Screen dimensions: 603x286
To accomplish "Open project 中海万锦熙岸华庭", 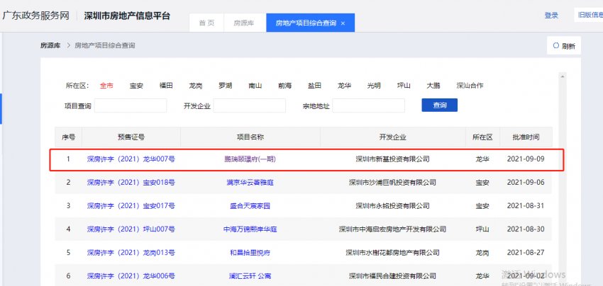I will click(x=250, y=229).
